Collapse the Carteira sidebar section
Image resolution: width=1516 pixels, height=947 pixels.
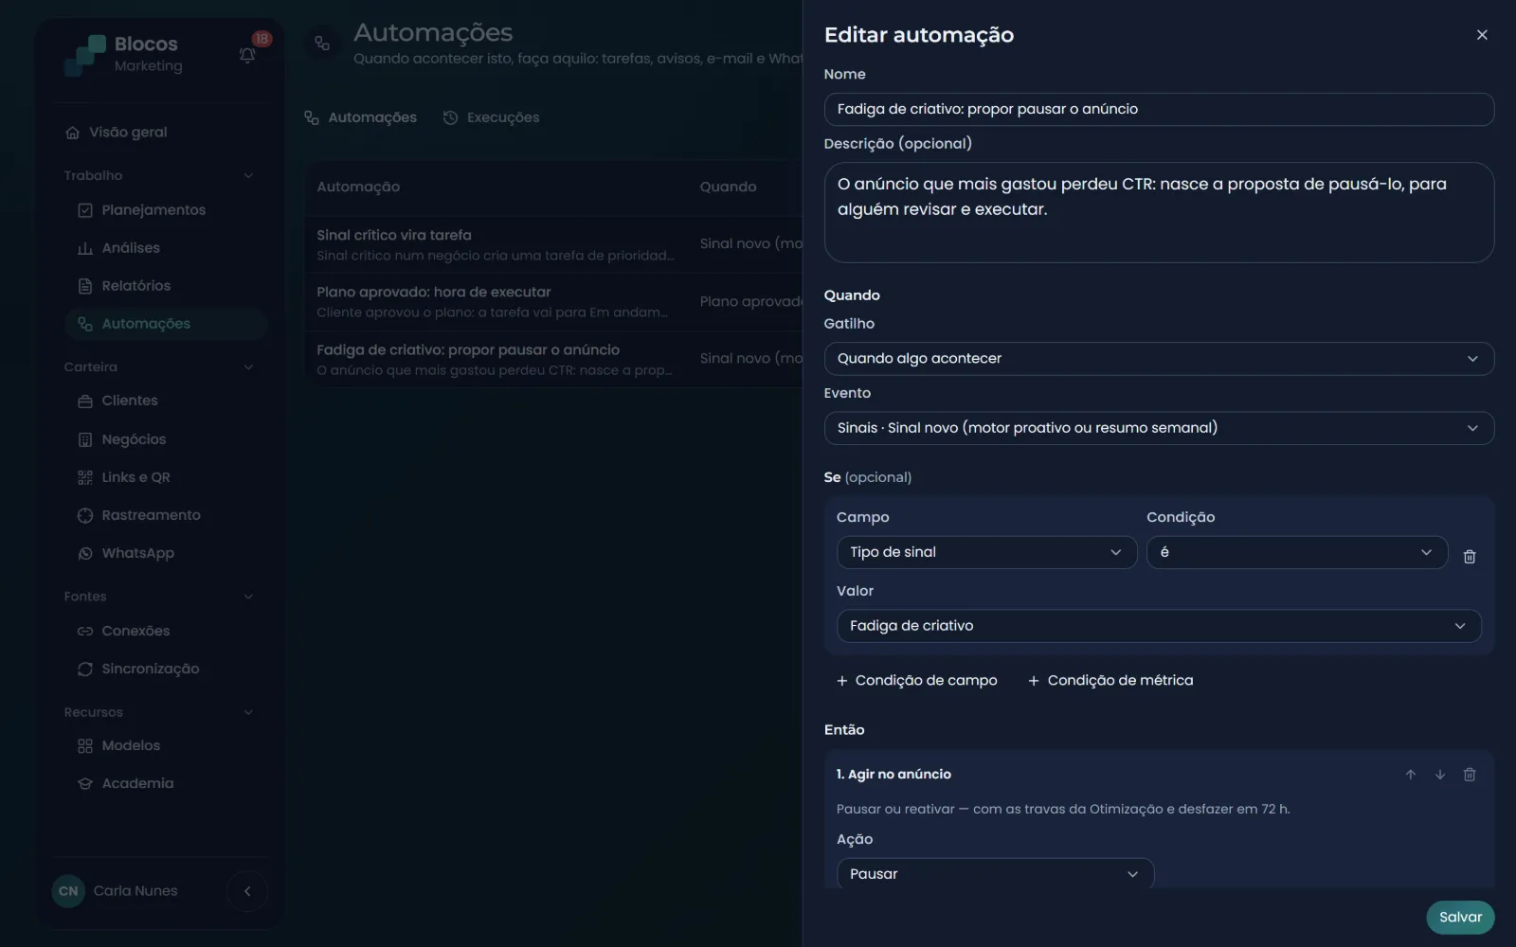159,367
